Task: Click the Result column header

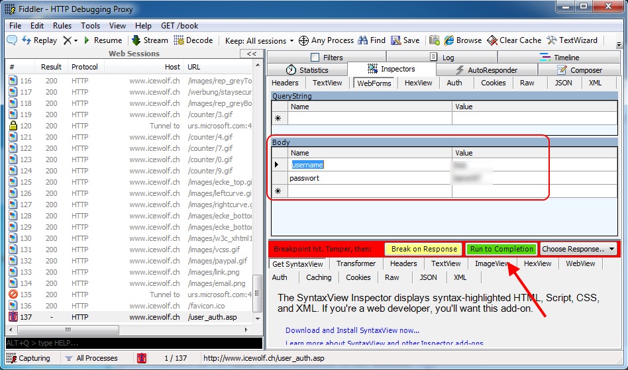Action: coord(51,67)
